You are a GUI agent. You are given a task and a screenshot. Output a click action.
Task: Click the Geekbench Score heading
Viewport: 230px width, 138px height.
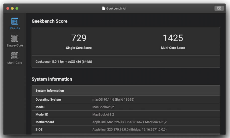point(50,21)
